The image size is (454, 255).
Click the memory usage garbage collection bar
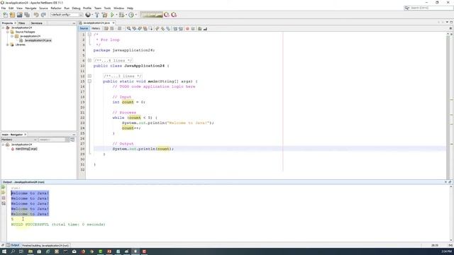pos(151,15)
